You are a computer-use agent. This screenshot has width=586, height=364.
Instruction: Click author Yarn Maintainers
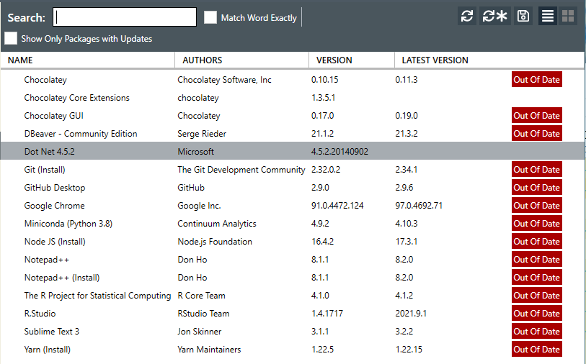209,350
